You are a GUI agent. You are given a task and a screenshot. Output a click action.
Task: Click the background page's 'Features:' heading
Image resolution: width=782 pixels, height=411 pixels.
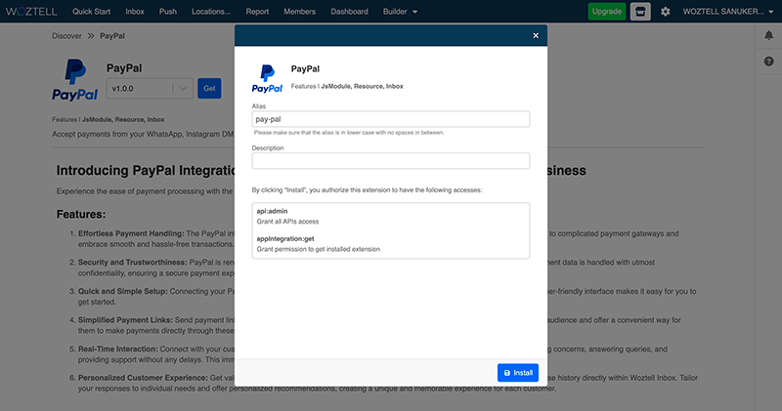click(81, 214)
